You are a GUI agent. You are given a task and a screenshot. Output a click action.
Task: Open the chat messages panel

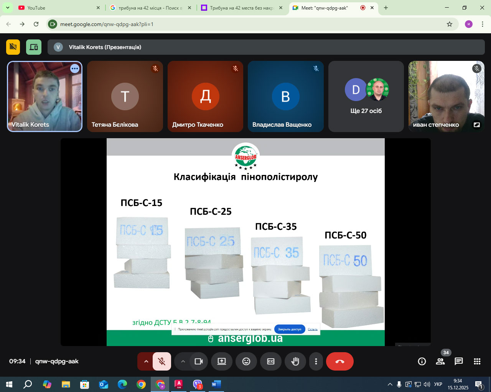(459, 361)
